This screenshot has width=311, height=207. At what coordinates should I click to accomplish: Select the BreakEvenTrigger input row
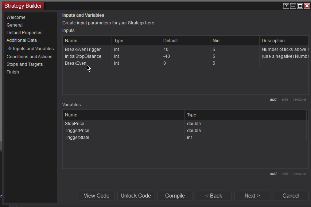pos(83,49)
